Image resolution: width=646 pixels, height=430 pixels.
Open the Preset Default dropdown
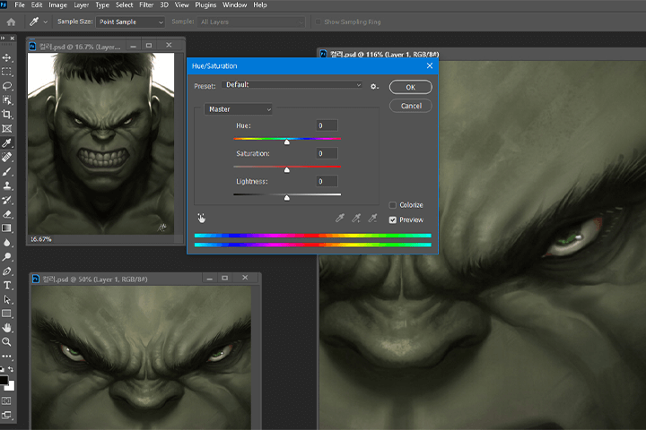click(292, 85)
